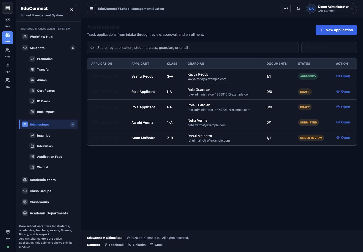
Task: Open Academic Years in sidebar
Action: click(x=48, y=180)
